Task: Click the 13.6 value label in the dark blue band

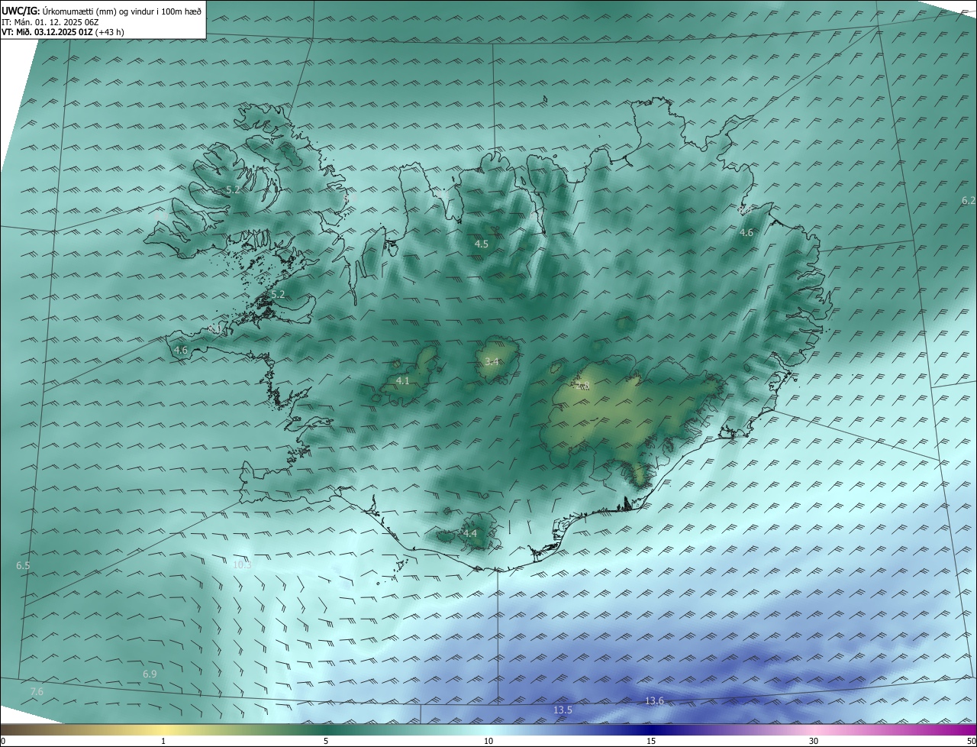Action: click(x=654, y=701)
